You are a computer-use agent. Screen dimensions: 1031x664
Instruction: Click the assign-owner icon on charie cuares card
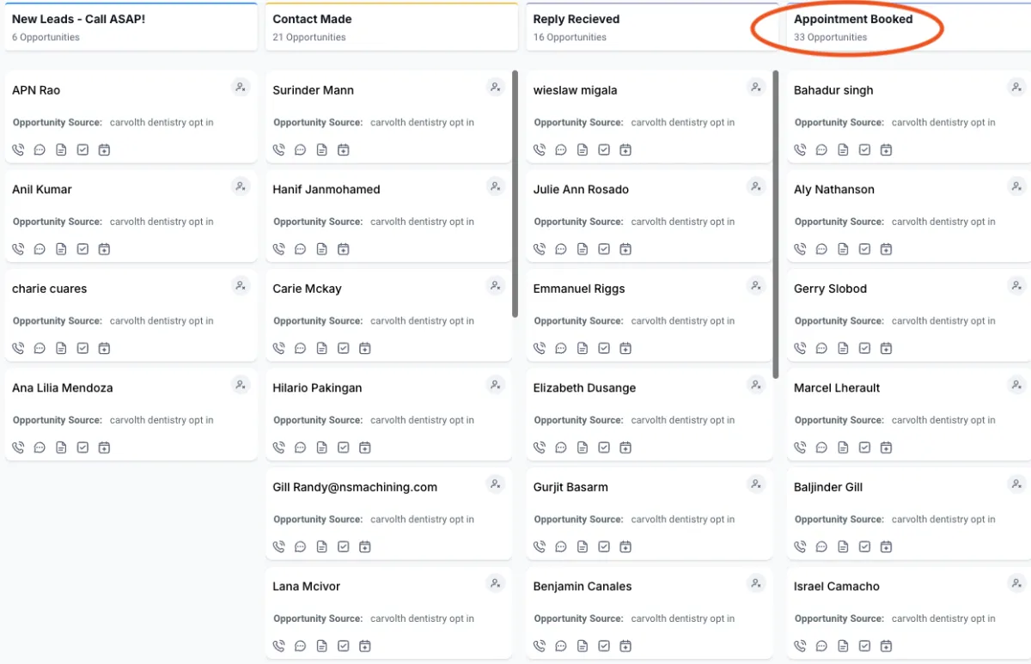pyautogui.click(x=241, y=285)
